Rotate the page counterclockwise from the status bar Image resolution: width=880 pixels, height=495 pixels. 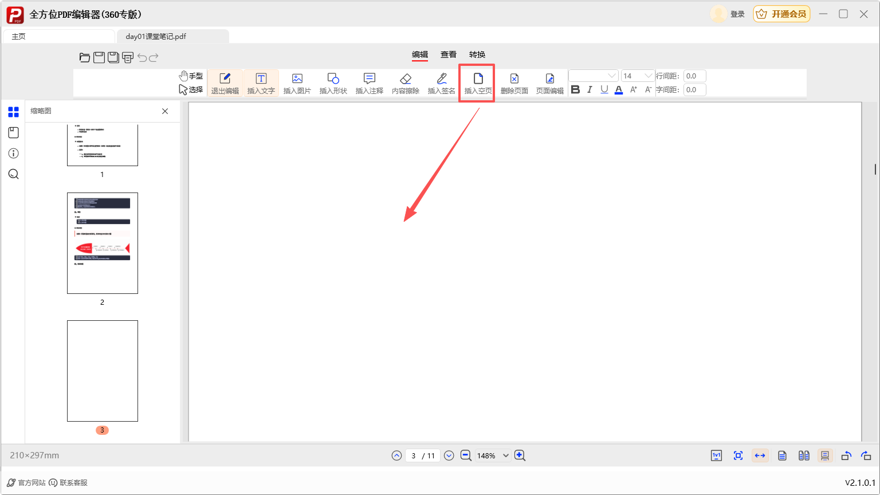coord(846,456)
